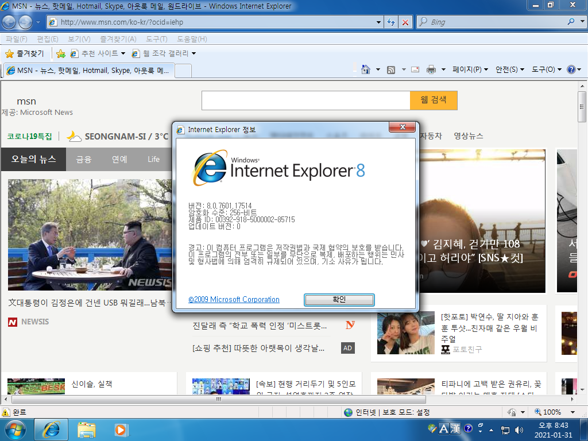
Task: Expand the address bar history dropdown
Action: pyautogui.click(x=378, y=22)
